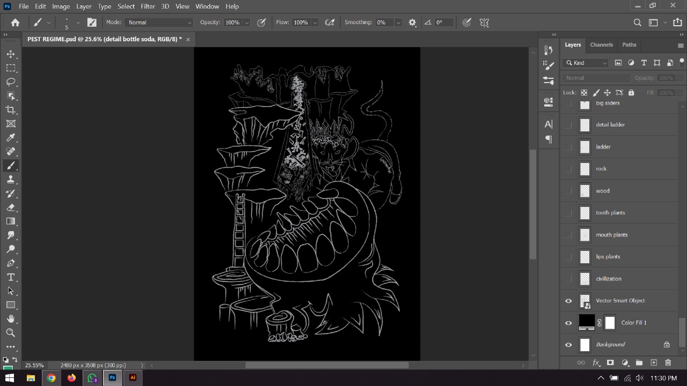Select the Rectangle shape tool
The image size is (687, 386).
[10, 305]
